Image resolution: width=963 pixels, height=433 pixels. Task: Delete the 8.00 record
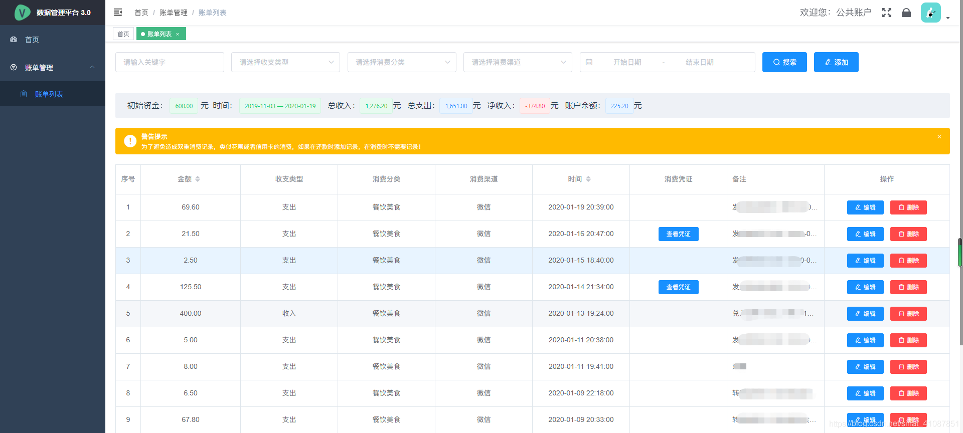[908, 367]
